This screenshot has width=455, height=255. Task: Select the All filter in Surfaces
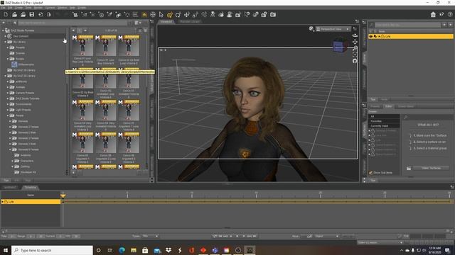click(x=384, y=116)
